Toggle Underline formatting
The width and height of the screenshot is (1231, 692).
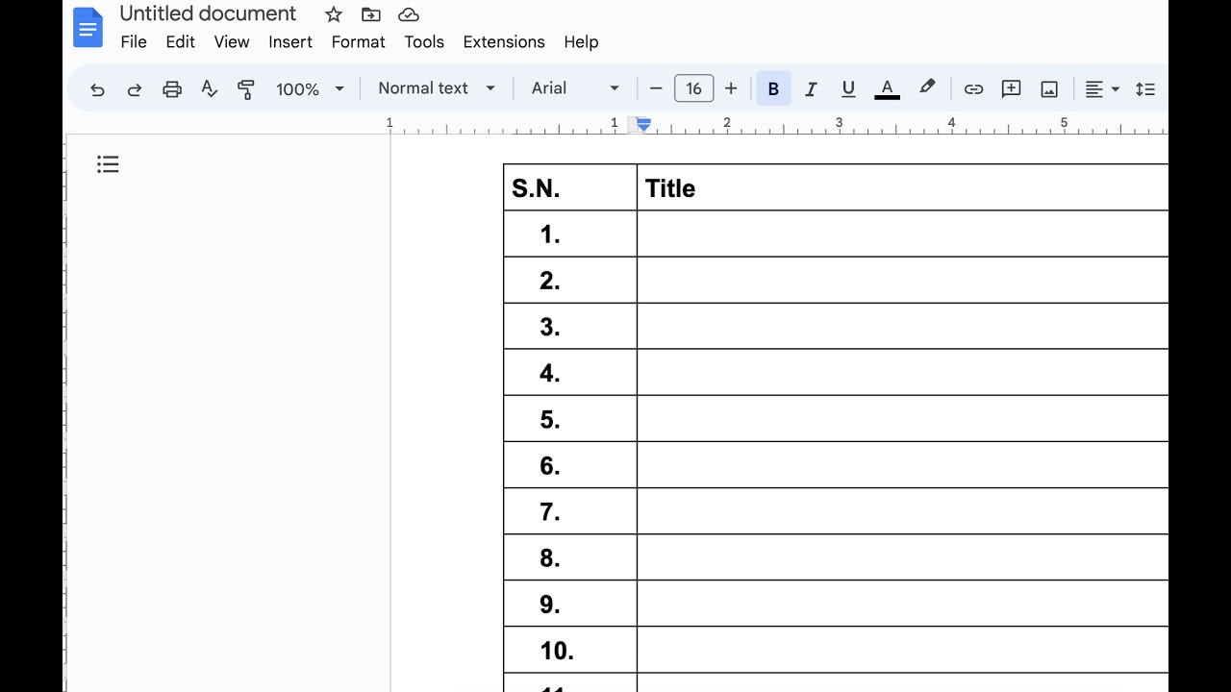pos(848,89)
